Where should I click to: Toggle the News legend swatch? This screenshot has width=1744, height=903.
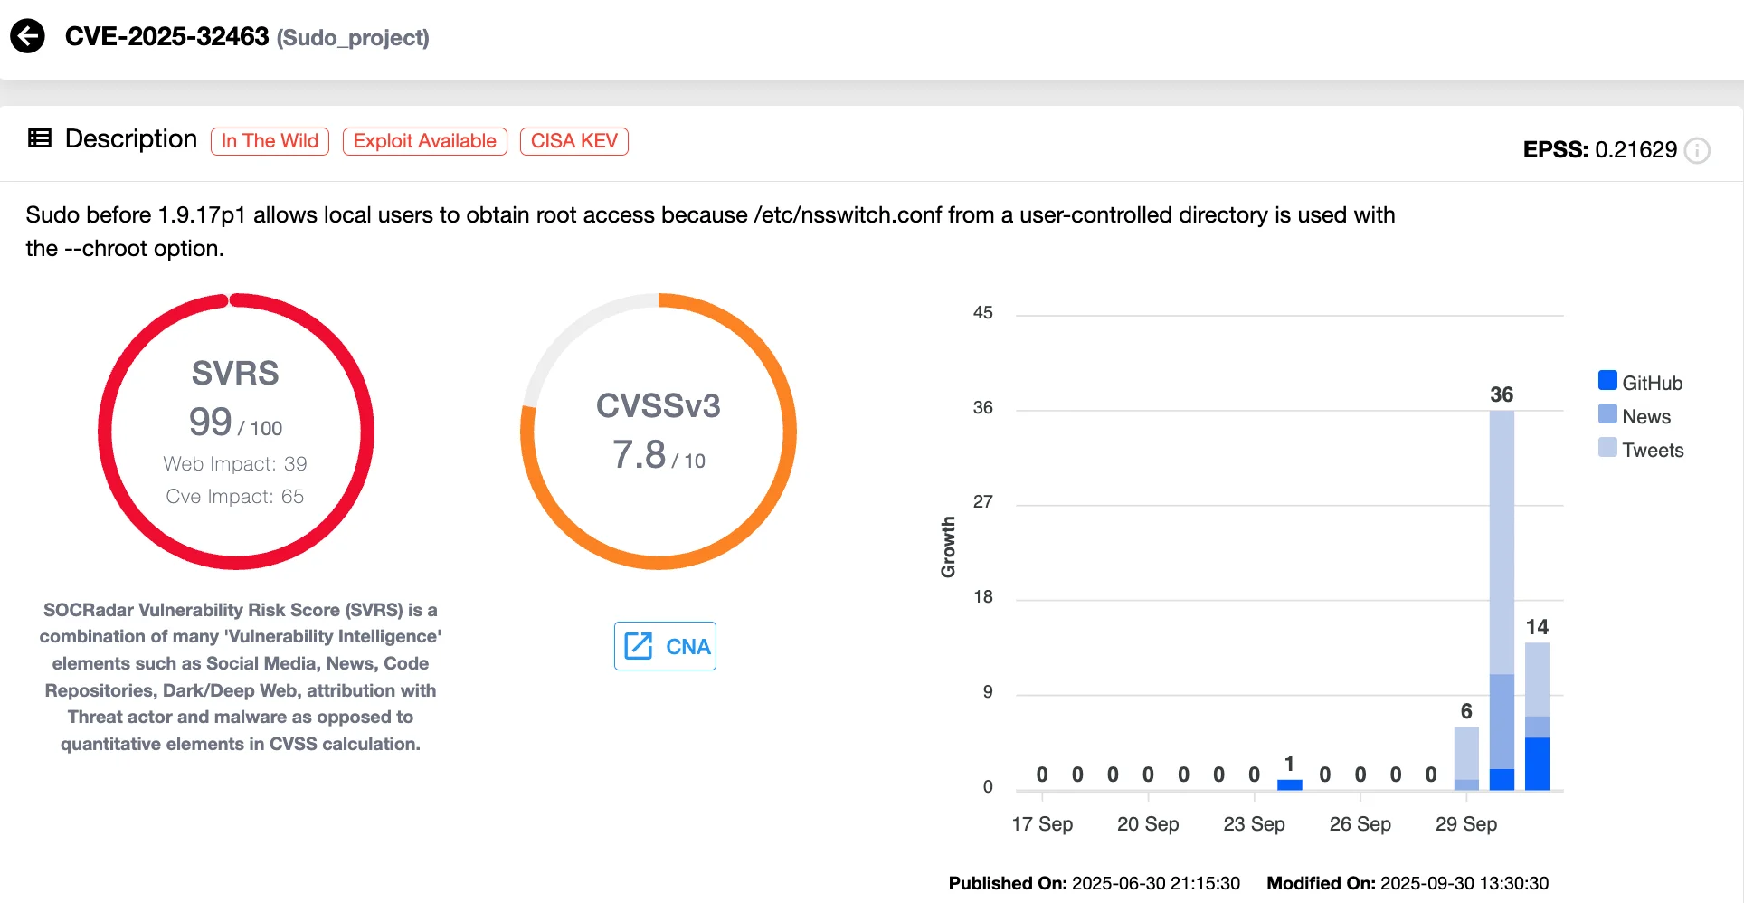point(1607,414)
